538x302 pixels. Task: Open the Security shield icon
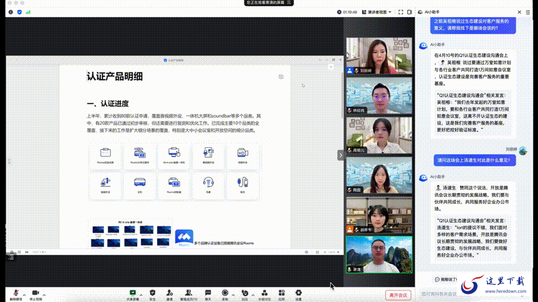tap(152, 293)
